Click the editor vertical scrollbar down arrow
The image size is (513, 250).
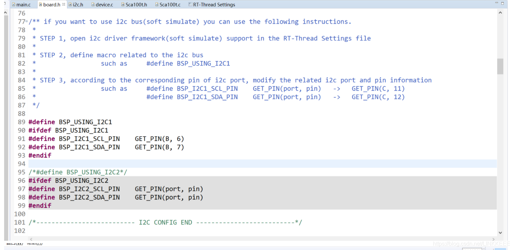tap(500, 232)
